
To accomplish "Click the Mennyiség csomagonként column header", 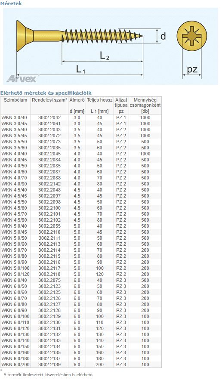I will coord(145,105).
